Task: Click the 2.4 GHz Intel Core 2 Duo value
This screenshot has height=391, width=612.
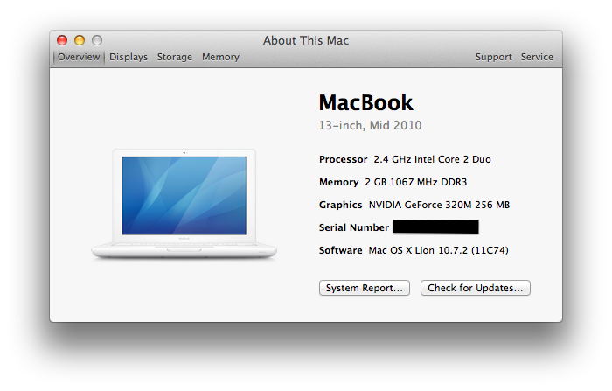Action: [432, 159]
